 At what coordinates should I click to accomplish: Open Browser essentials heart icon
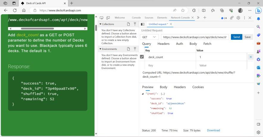231,10
